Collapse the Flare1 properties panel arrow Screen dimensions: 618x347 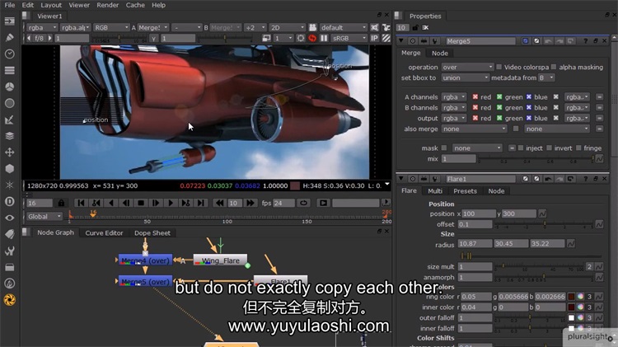point(401,179)
